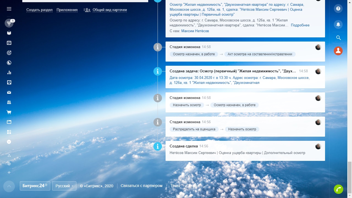The width and height of the screenshot is (352, 198).
Task: Open the Темы footer link
Action: 175,186
